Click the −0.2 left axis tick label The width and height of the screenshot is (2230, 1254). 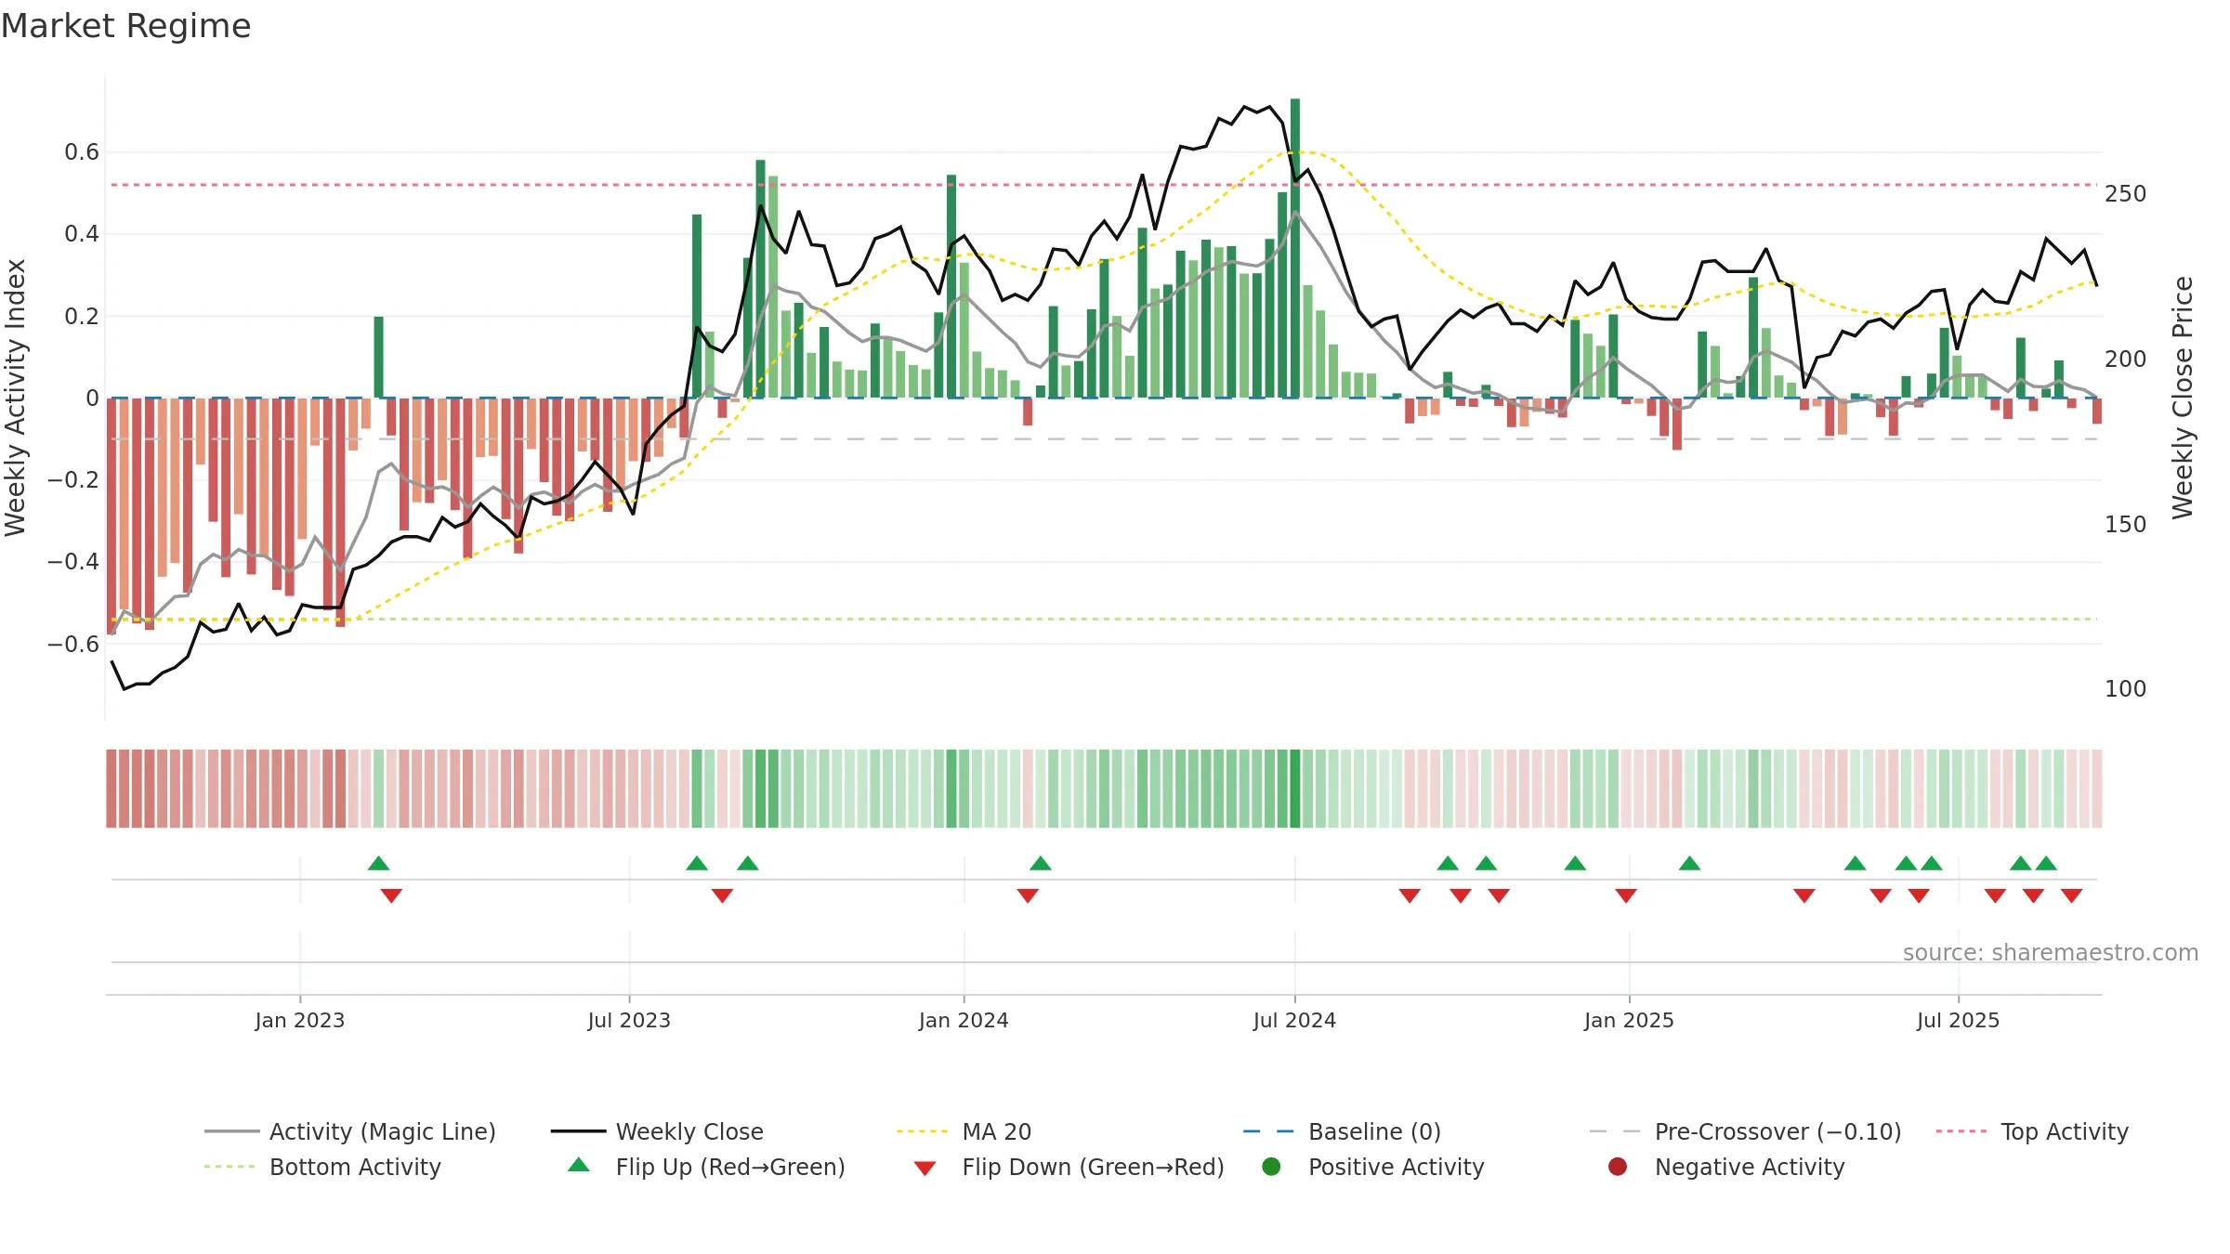(73, 480)
